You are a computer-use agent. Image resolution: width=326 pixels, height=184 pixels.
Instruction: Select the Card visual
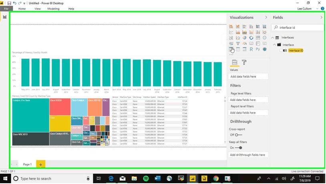click(x=251, y=44)
